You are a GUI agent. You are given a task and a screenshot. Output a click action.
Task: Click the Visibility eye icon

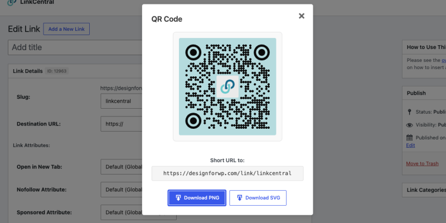[410, 125]
